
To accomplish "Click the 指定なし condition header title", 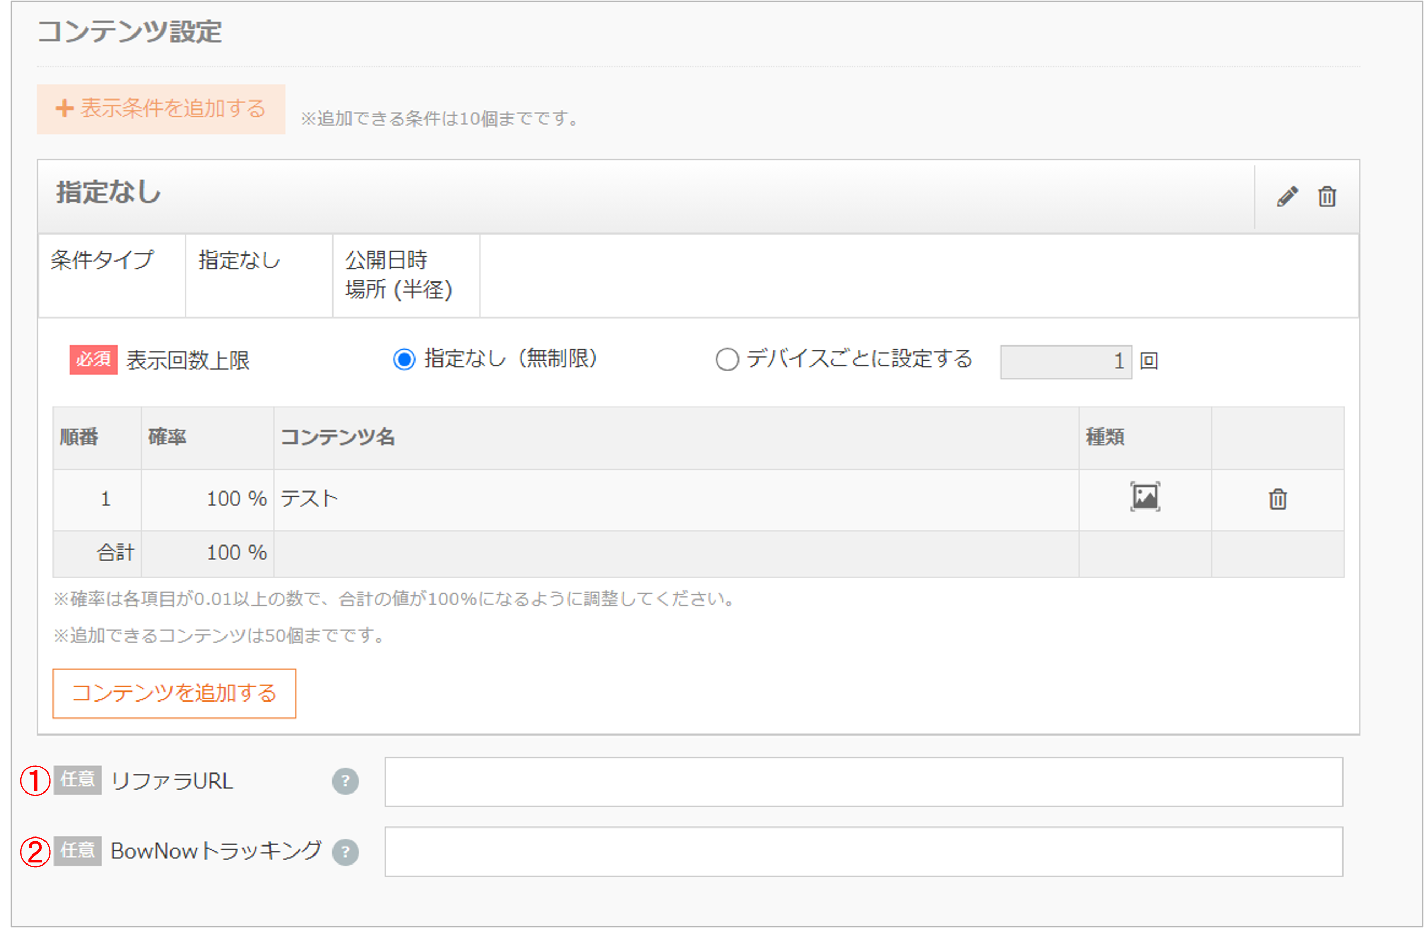I will [109, 193].
